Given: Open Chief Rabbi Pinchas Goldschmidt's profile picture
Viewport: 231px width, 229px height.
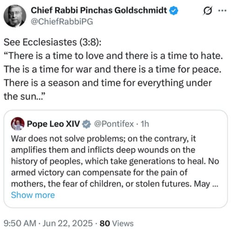Looking at the screenshot, I should [x=15, y=16].
